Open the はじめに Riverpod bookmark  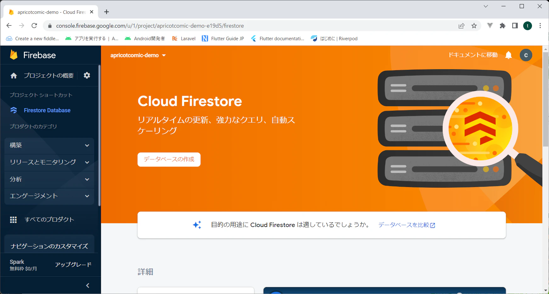[334, 39]
